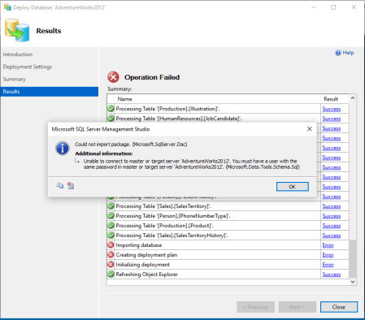Viewport: 365px width, 320px height.
Task: Click the red Operation Failed icon
Action: [x=113, y=77]
